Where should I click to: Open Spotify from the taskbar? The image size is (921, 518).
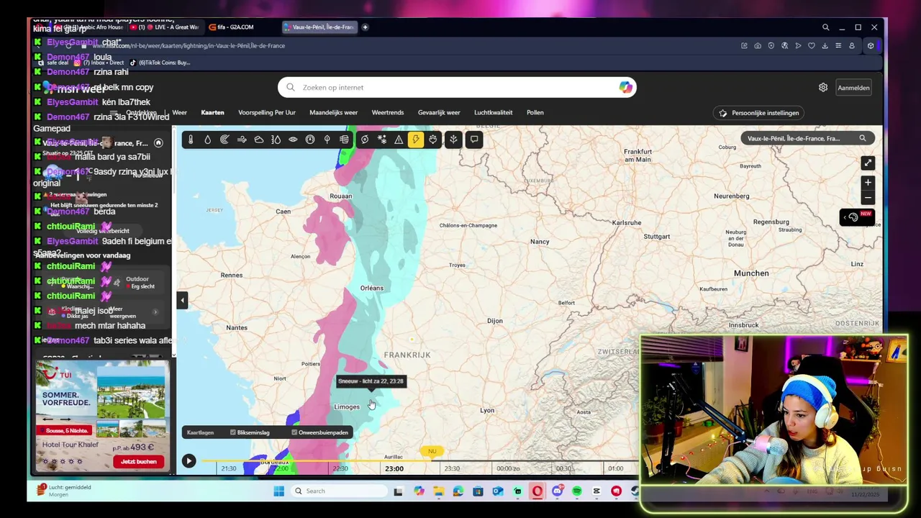[577, 491]
